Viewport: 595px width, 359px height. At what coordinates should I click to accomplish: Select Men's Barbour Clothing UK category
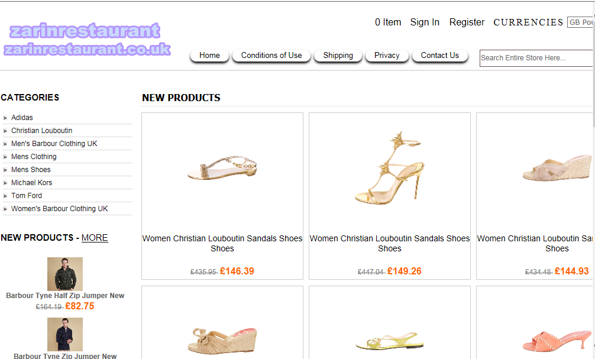point(54,144)
